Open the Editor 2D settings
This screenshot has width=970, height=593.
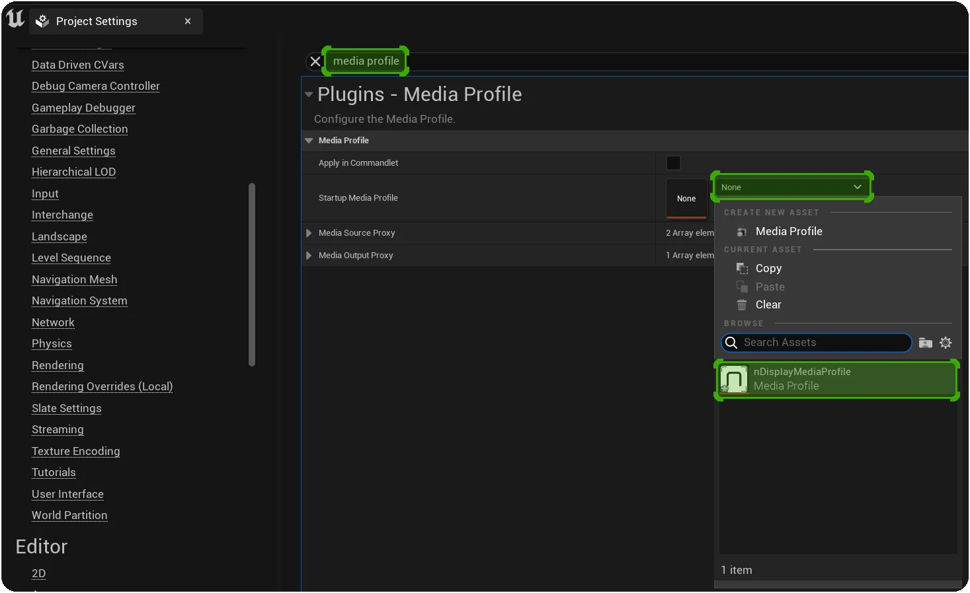39,573
